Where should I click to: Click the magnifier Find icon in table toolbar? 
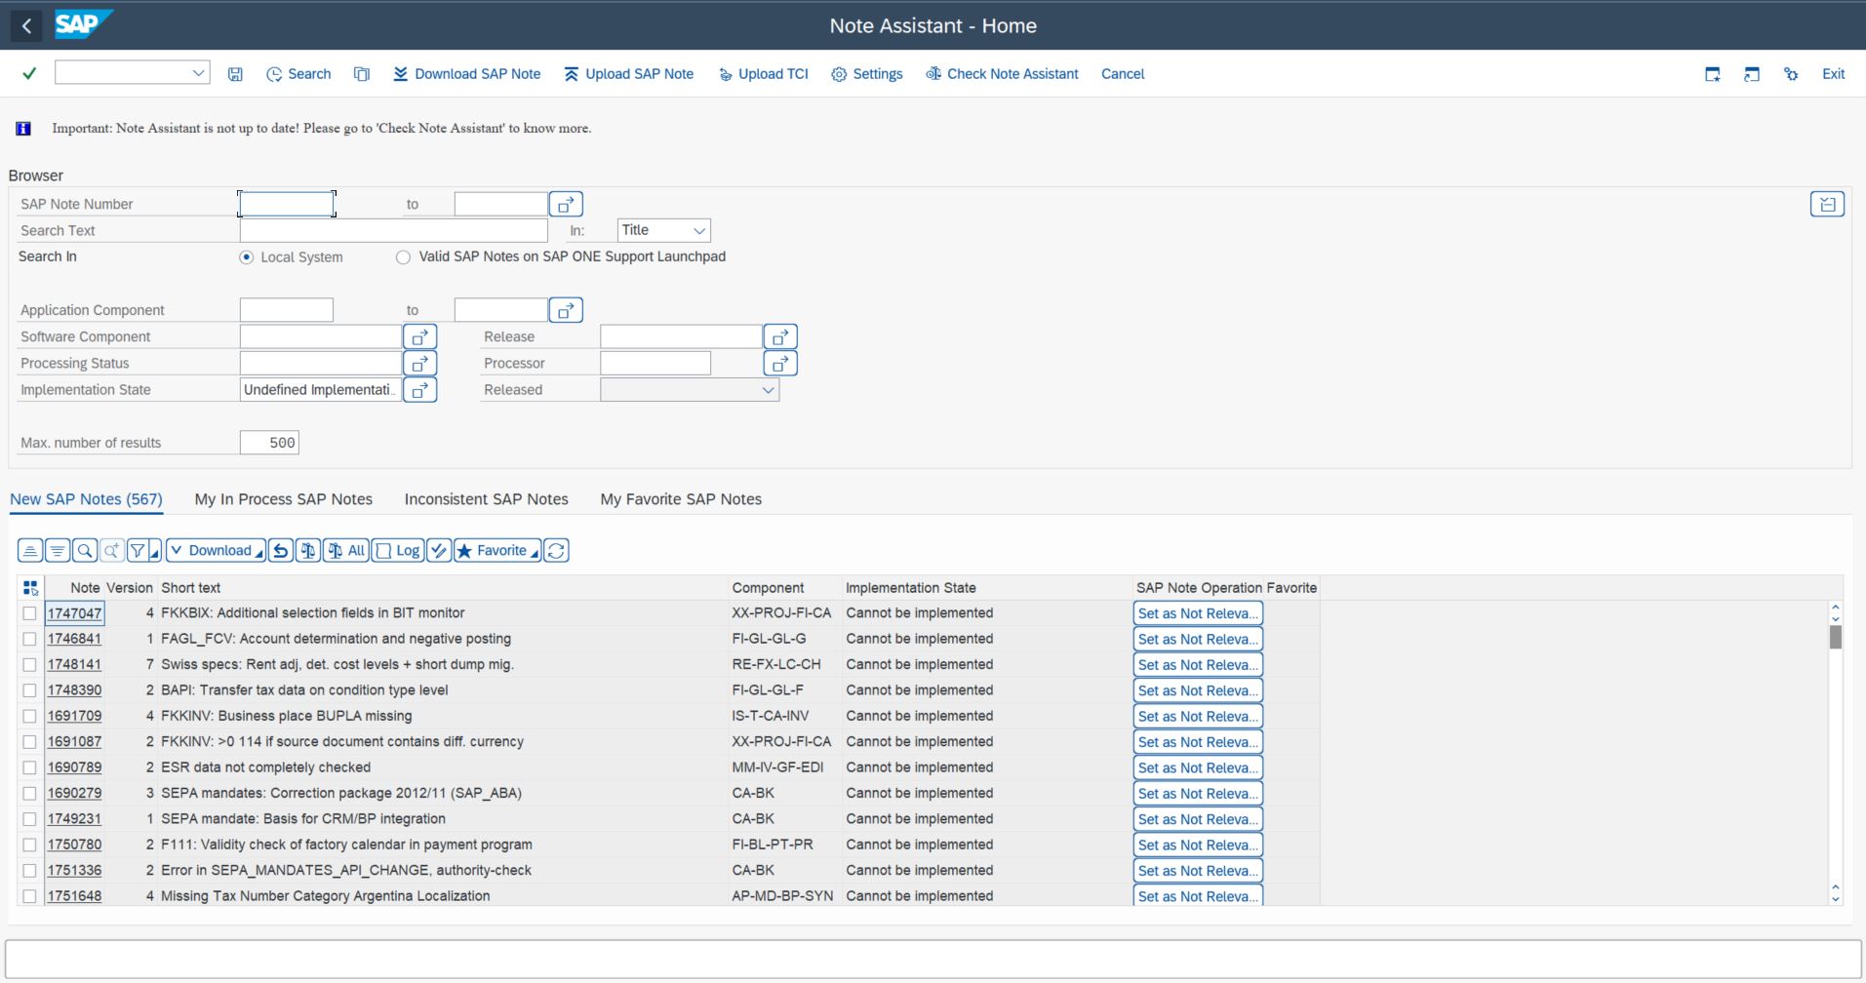pyautogui.click(x=85, y=551)
